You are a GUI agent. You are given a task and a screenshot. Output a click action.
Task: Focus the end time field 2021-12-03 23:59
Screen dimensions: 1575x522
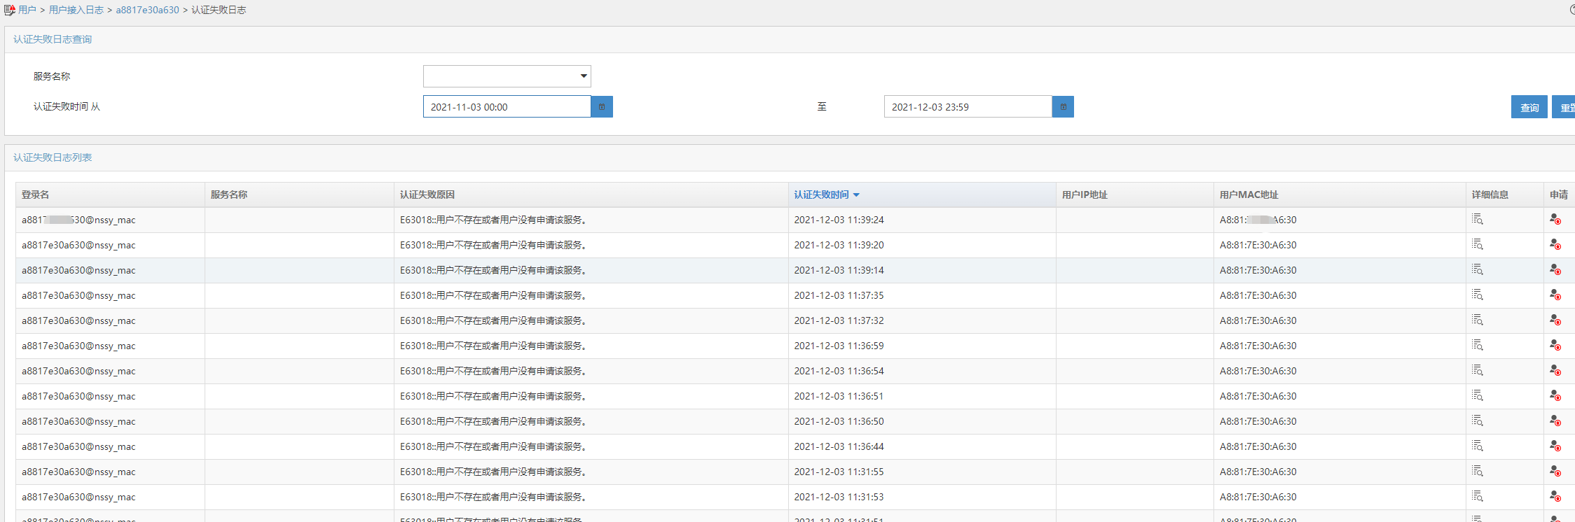click(968, 106)
